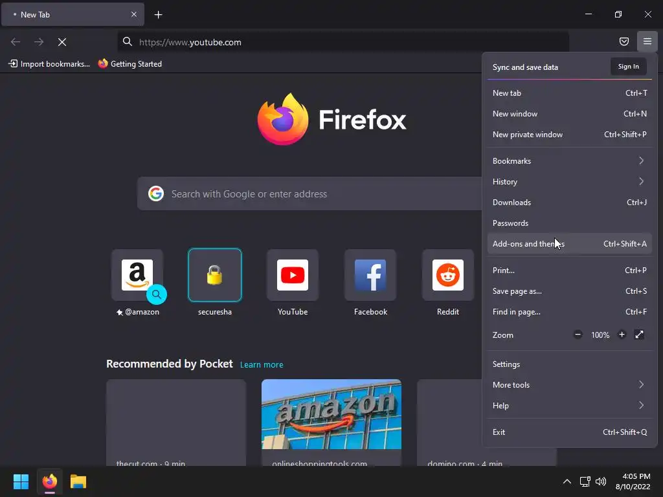Click the volume speaker icon in tray
This screenshot has height=497, width=663.
point(600,481)
